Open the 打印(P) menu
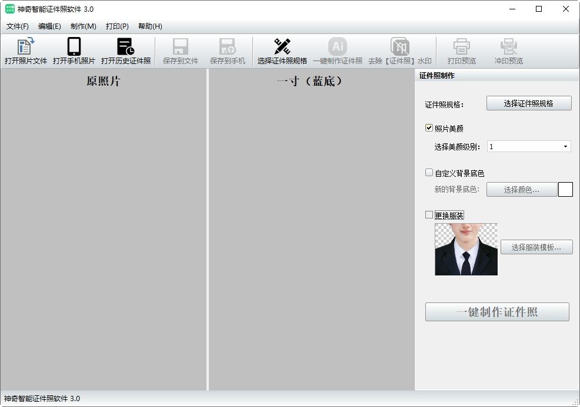580x407 pixels. click(x=117, y=26)
